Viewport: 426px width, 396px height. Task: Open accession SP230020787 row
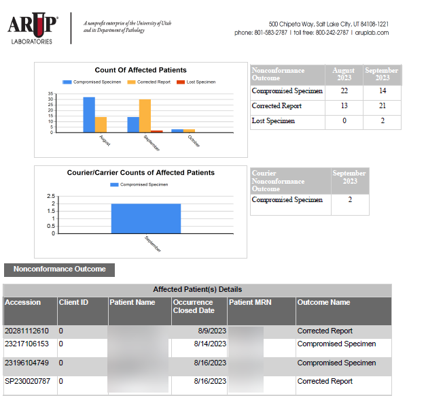[27, 382]
